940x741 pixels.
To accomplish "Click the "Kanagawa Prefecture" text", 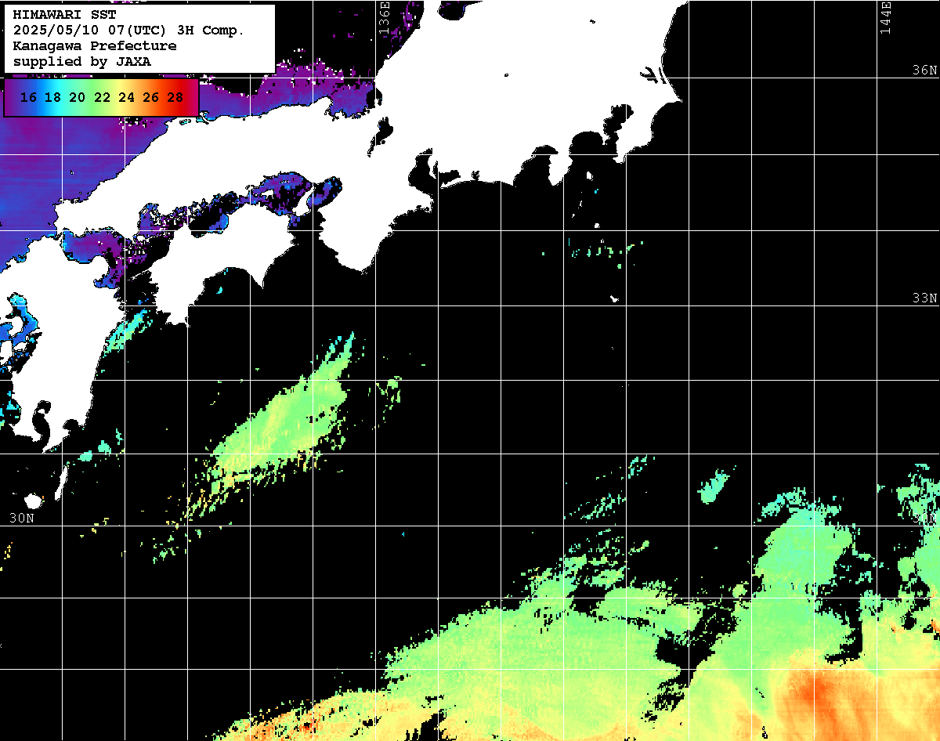I will tap(95, 46).
